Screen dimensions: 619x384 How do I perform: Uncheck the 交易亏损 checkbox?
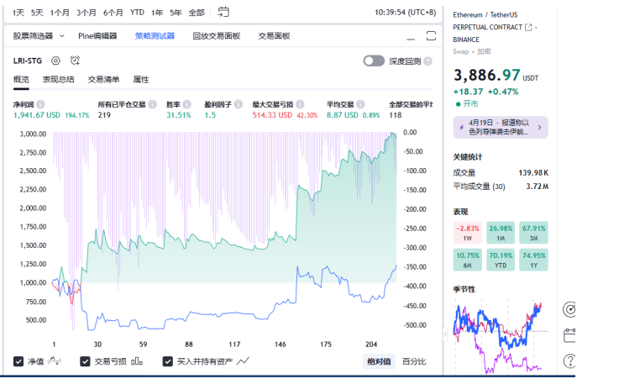(85, 361)
